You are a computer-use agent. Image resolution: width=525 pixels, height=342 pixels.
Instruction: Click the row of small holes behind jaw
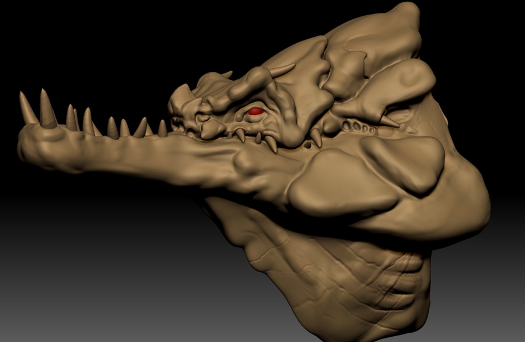359,127
